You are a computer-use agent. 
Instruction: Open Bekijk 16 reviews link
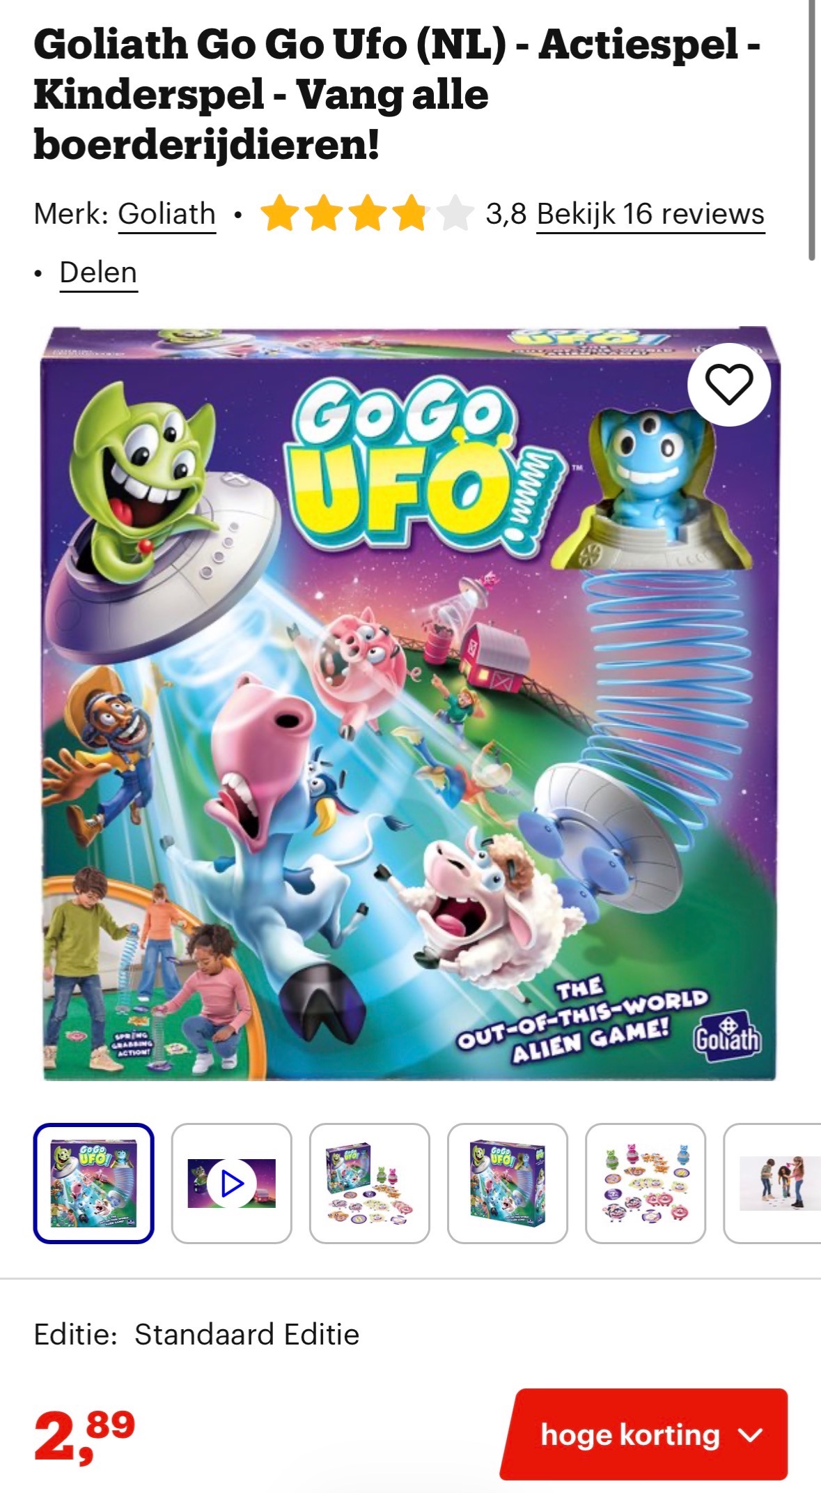[x=650, y=214]
